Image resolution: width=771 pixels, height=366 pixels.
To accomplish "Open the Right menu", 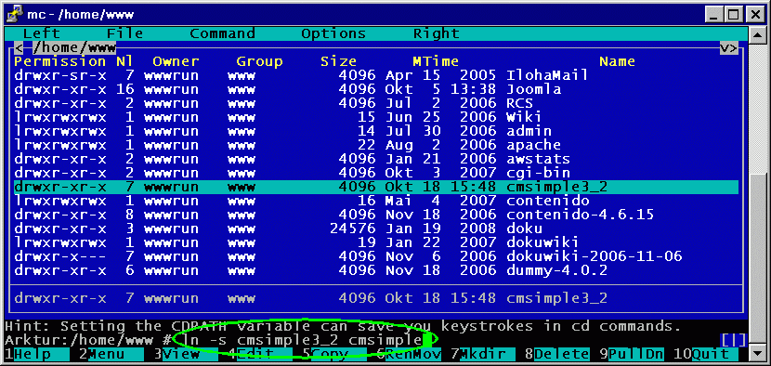I will (437, 33).
